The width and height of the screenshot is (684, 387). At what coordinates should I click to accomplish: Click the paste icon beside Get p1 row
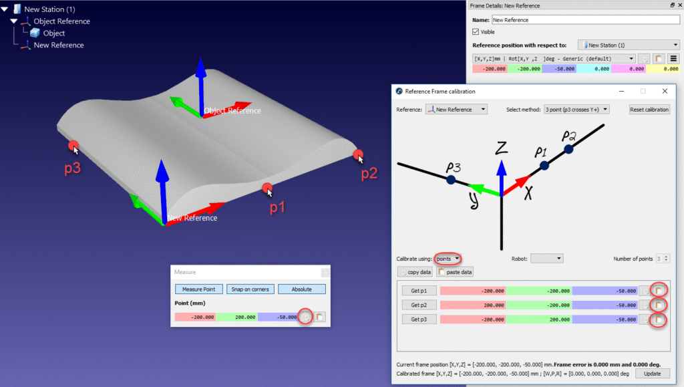[x=659, y=290]
